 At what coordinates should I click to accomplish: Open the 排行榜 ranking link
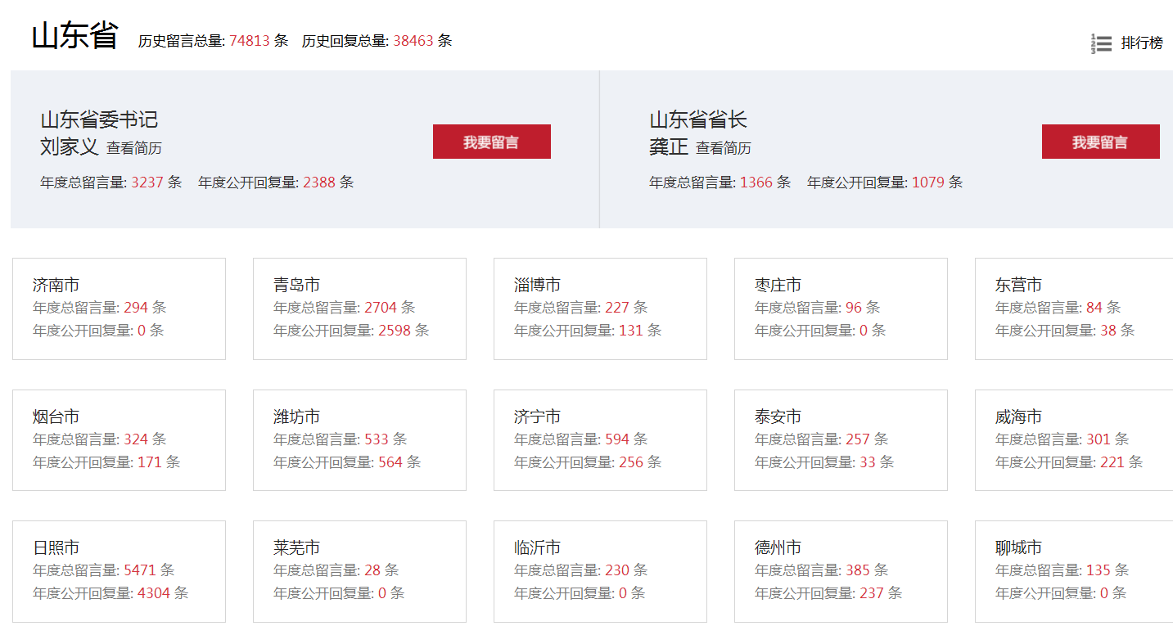(x=1142, y=43)
